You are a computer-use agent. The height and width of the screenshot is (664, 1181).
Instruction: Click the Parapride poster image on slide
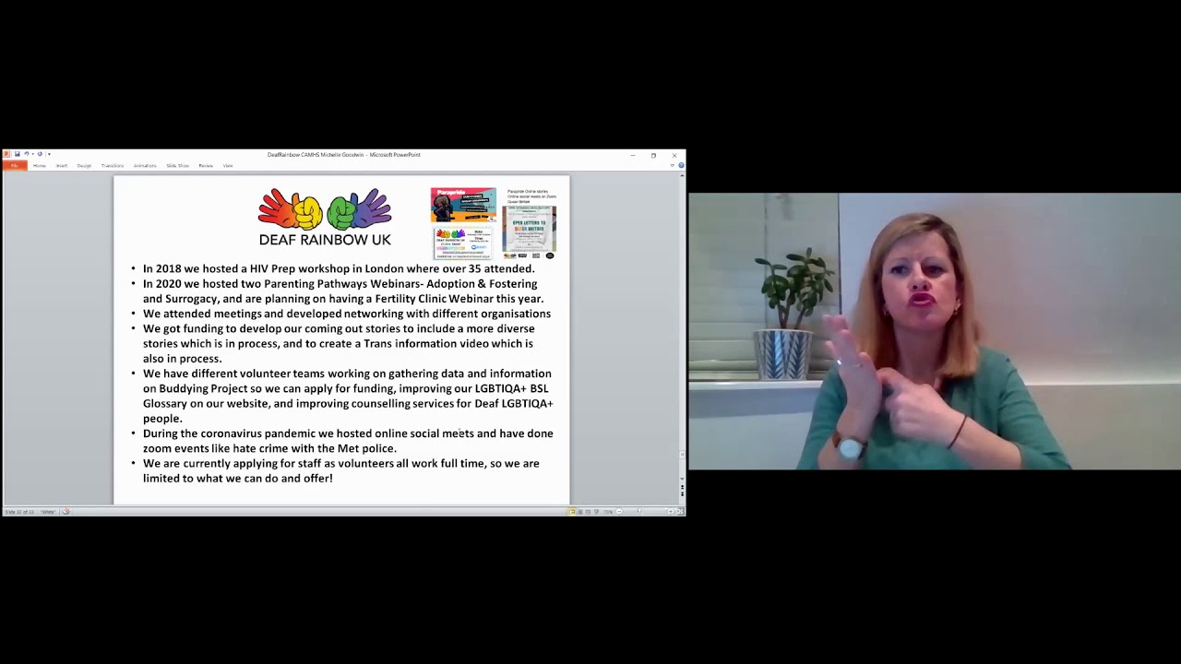tap(463, 205)
